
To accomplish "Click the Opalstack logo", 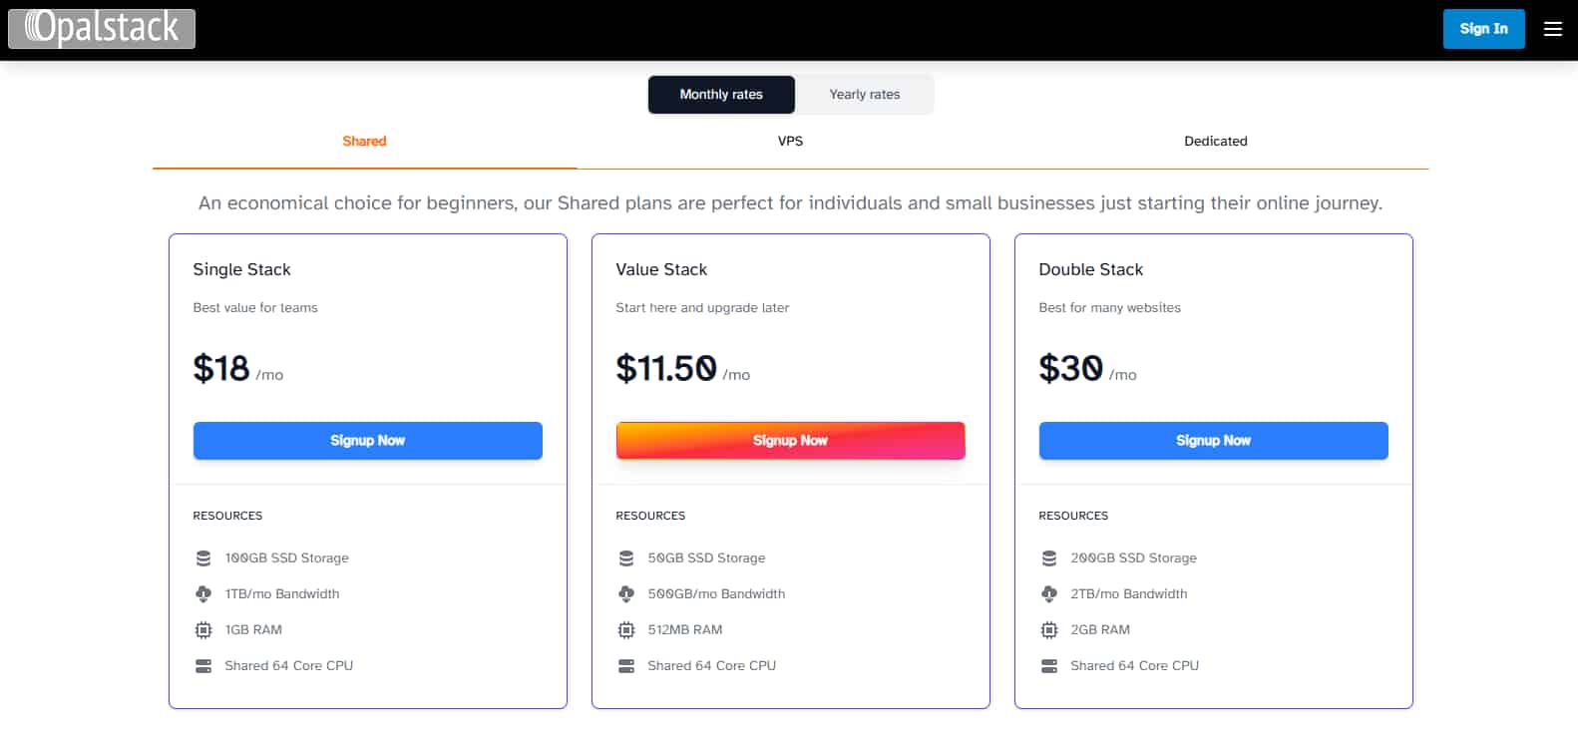I will click(x=102, y=28).
